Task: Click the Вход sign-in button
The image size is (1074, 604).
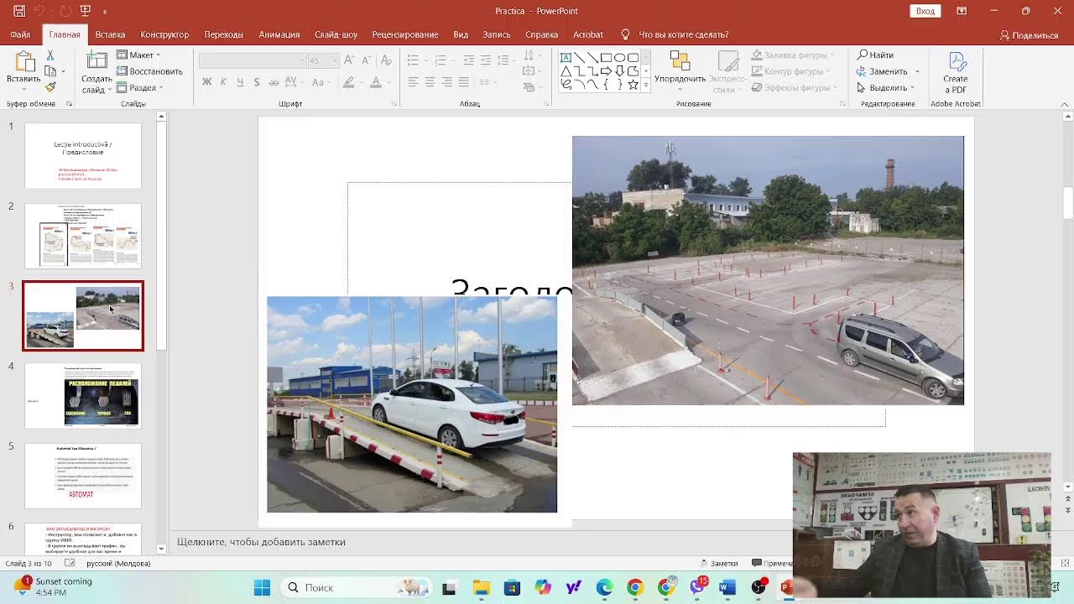Action: [x=925, y=11]
